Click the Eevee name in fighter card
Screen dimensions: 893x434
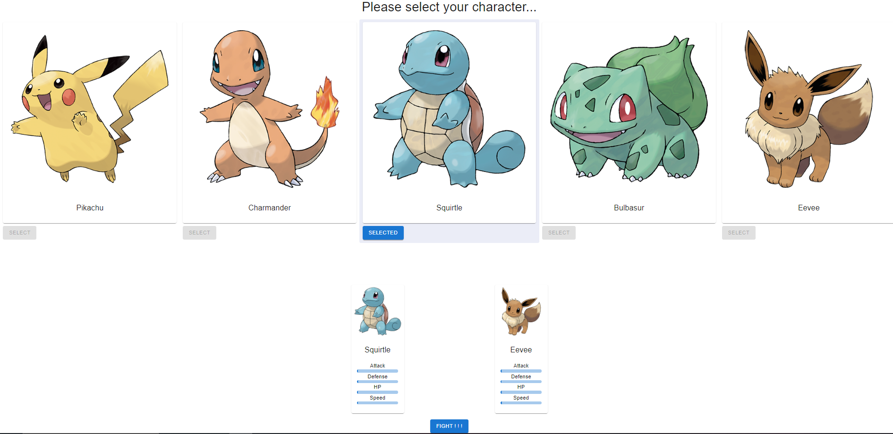click(x=521, y=350)
